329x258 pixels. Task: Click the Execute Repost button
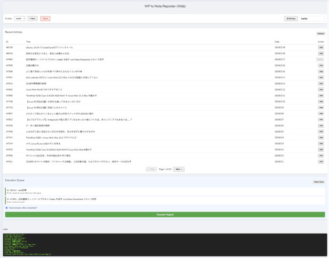point(164,214)
